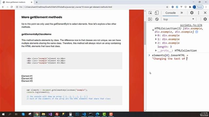
Task: Go back in the browser
Action: (3, 7)
